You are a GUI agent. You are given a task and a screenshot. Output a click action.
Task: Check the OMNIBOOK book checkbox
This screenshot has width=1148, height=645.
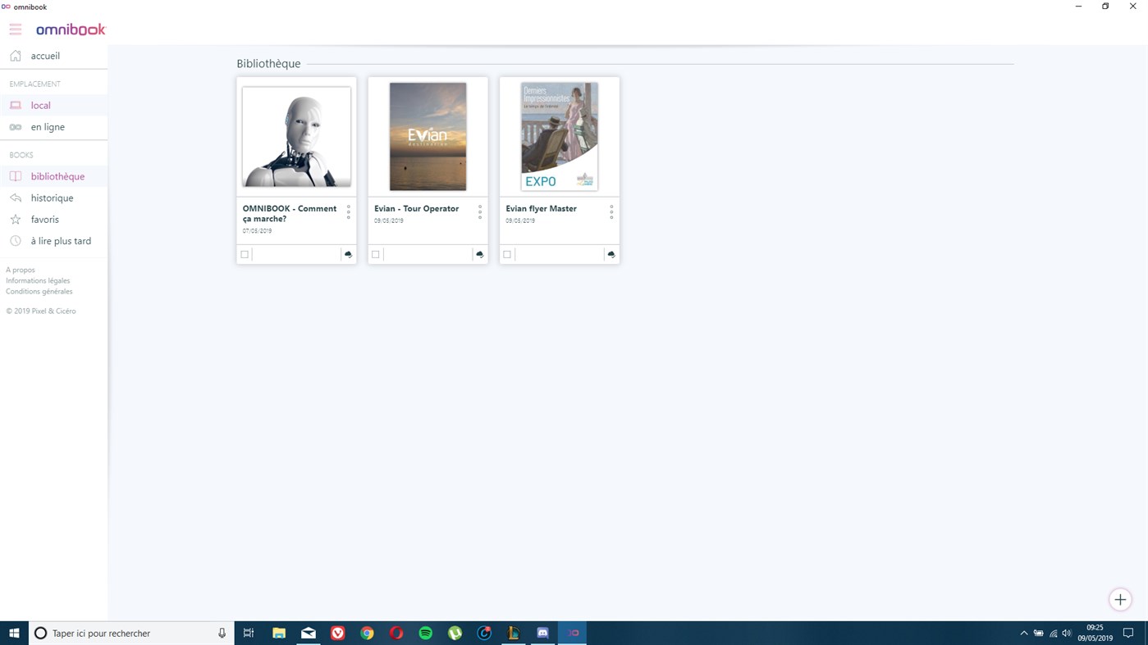tap(245, 254)
